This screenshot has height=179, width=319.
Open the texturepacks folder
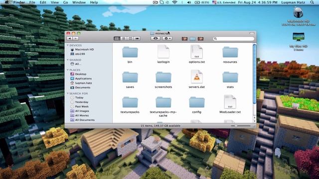130,105
